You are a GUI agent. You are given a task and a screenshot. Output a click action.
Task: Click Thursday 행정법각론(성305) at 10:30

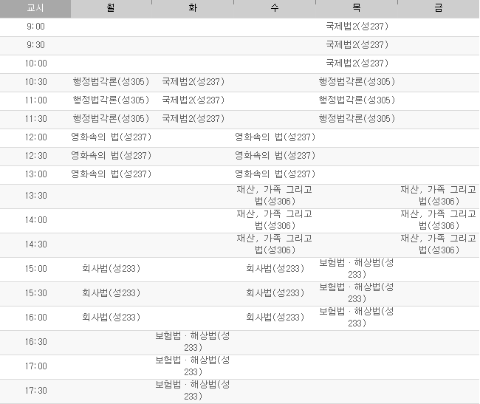(357, 82)
